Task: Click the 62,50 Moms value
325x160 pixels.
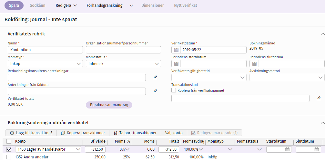Action: click(x=150, y=157)
